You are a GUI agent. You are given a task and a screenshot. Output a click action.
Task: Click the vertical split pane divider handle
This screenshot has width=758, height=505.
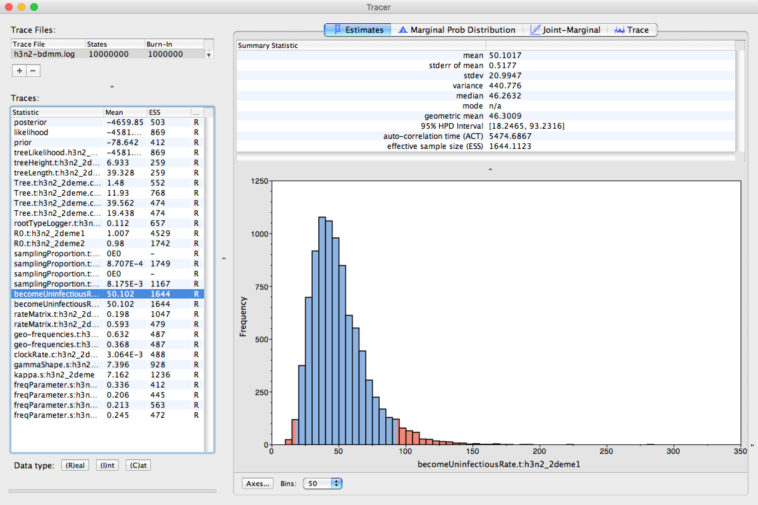click(x=224, y=258)
